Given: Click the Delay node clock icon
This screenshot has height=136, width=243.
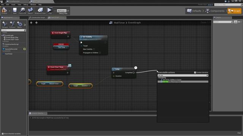Looking at the screenshot, I should pos(136,68).
